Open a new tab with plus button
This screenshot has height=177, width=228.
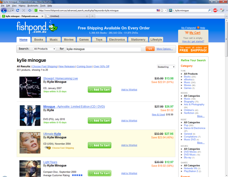pos(92,16)
